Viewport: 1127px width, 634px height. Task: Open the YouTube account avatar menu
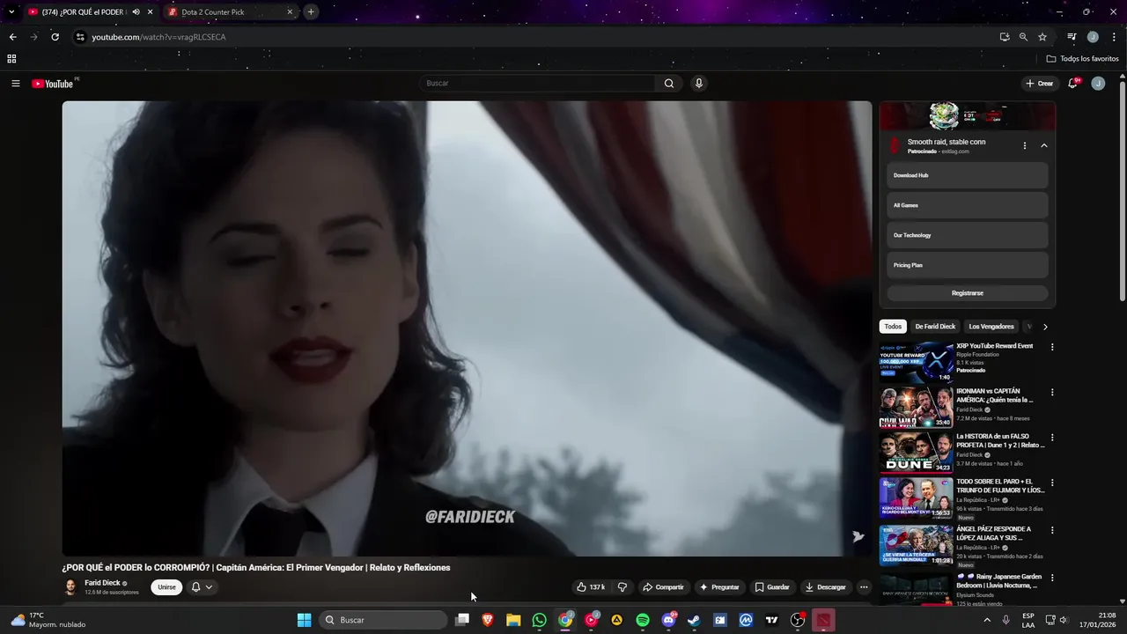[1098, 84]
